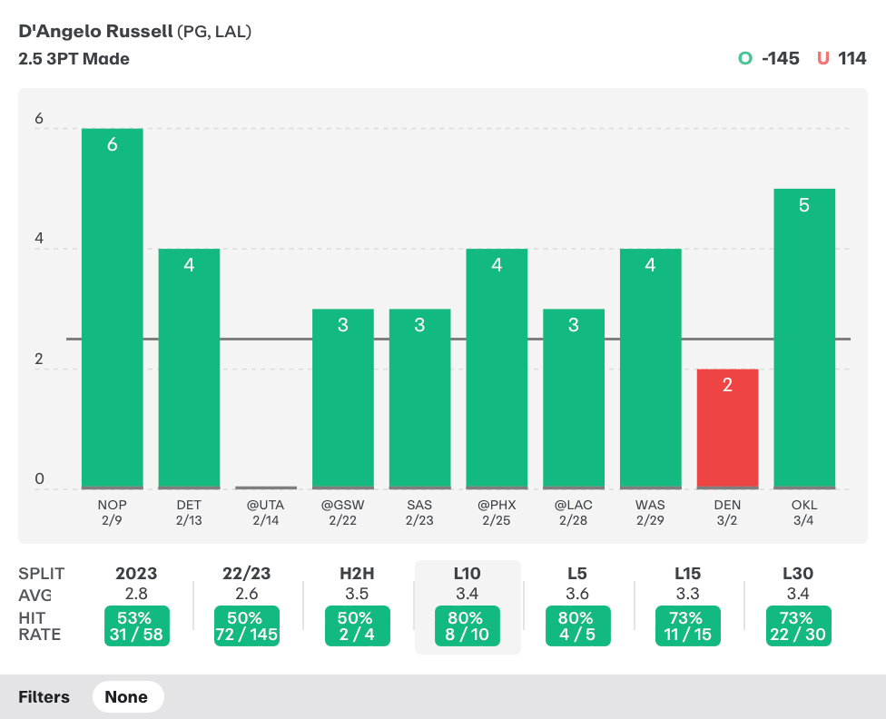Screen dimensions: 886x719
Task: Click the 'D'Angelo Russell' player name
Action: pyautogui.click(x=95, y=31)
